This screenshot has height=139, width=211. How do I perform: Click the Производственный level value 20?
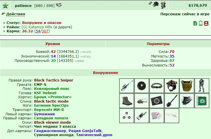click(x=53, y=61)
